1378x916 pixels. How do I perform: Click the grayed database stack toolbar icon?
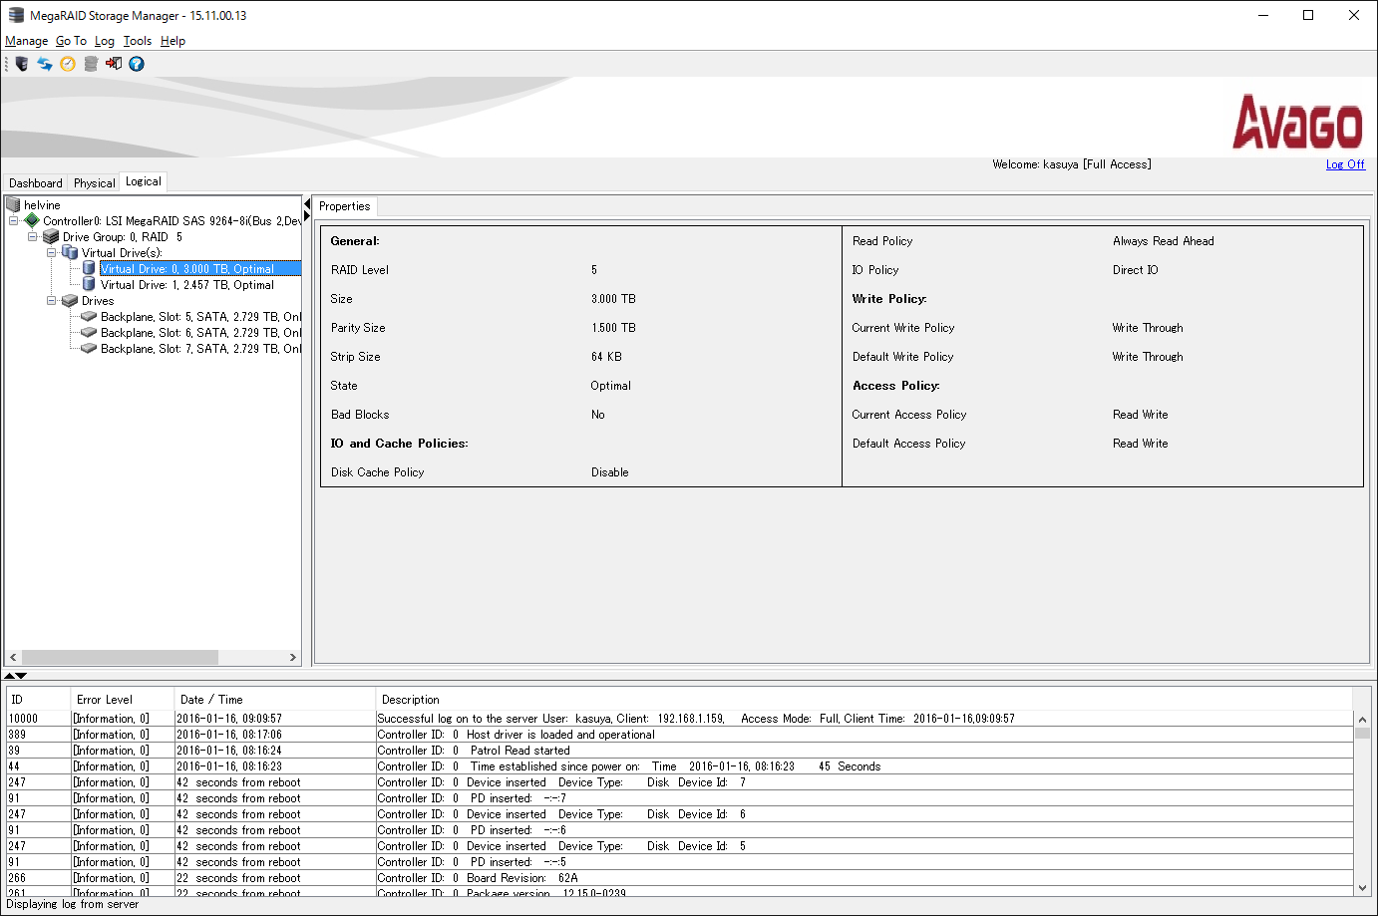[91, 64]
